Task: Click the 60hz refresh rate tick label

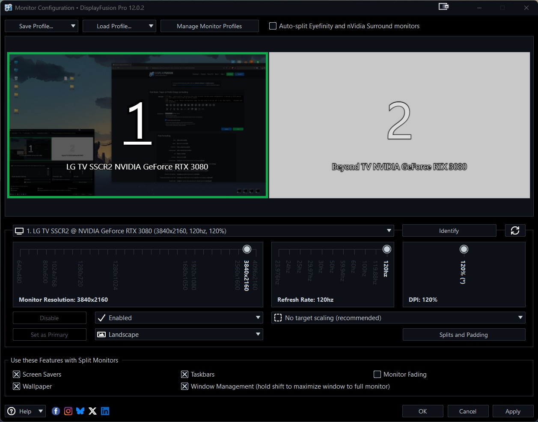Action: [x=353, y=267]
